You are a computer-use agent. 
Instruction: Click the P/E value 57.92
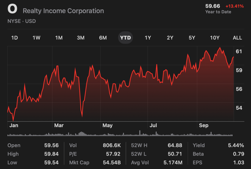(113, 154)
